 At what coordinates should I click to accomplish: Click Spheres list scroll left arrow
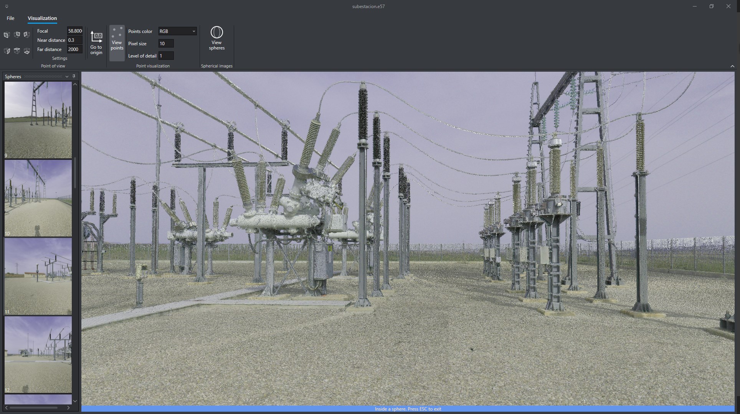pos(7,407)
